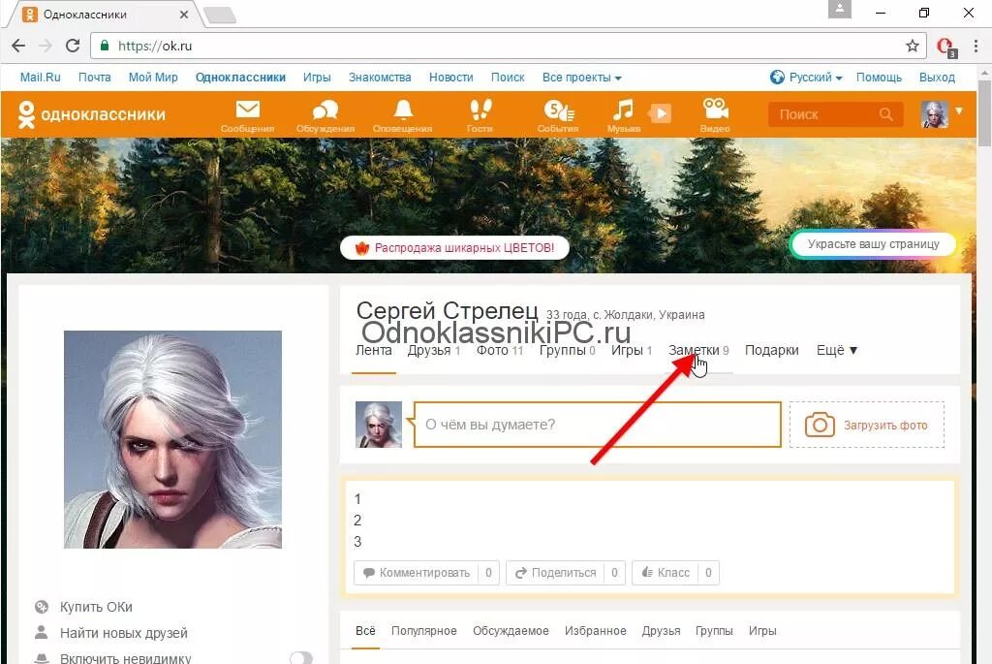Open the Mail.Ru link
This screenshot has height=664, width=992.
click(x=40, y=78)
